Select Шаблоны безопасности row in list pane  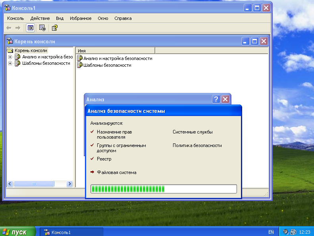tap(107, 65)
